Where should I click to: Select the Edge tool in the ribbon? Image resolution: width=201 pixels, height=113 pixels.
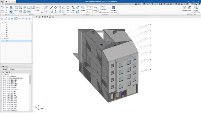(38, 8)
